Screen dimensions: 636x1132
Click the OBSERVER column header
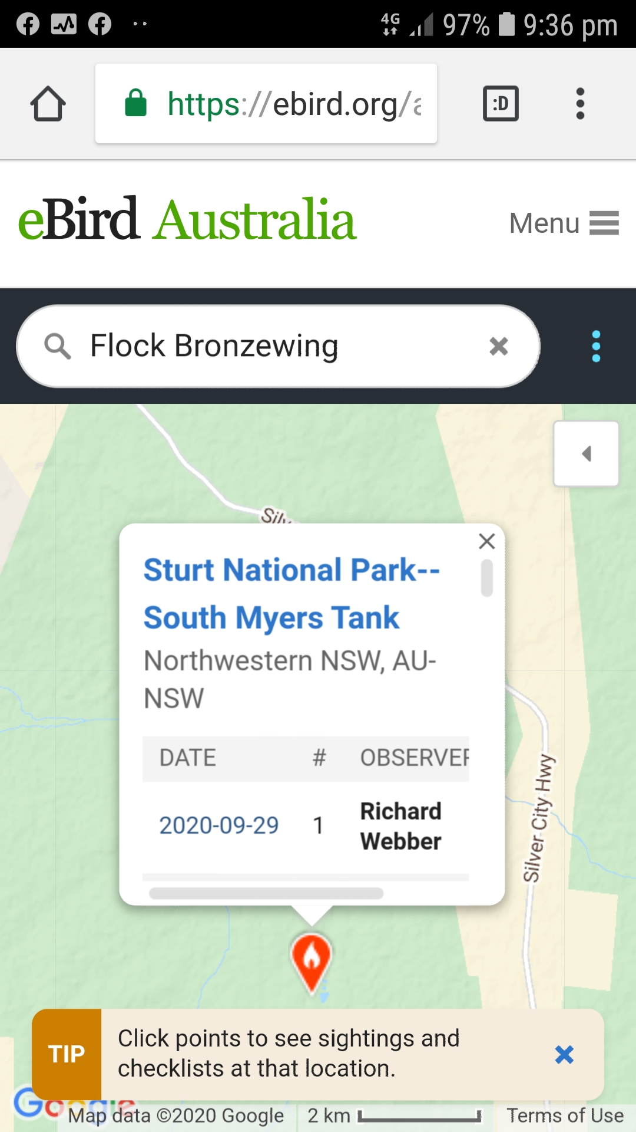click(x=415, y=758)
